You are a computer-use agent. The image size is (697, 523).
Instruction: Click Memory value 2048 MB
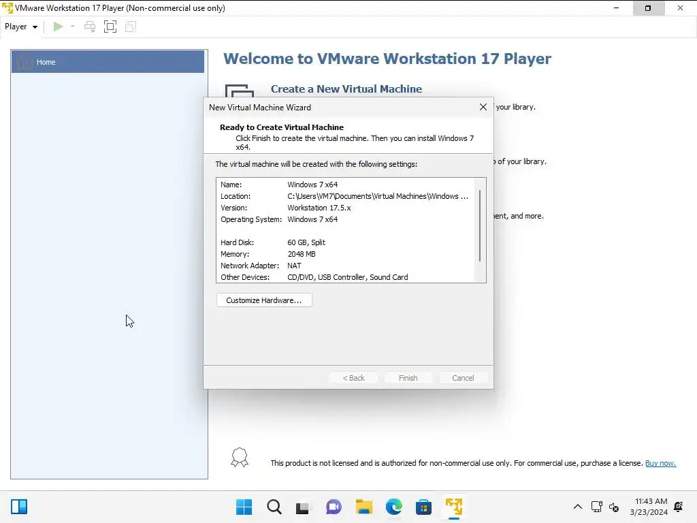point(301,254)
